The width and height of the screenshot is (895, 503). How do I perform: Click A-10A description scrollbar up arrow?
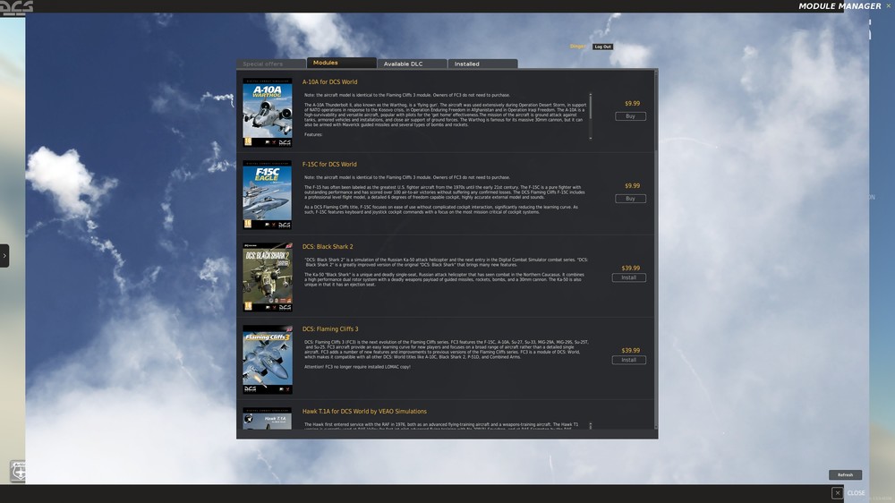590,94
